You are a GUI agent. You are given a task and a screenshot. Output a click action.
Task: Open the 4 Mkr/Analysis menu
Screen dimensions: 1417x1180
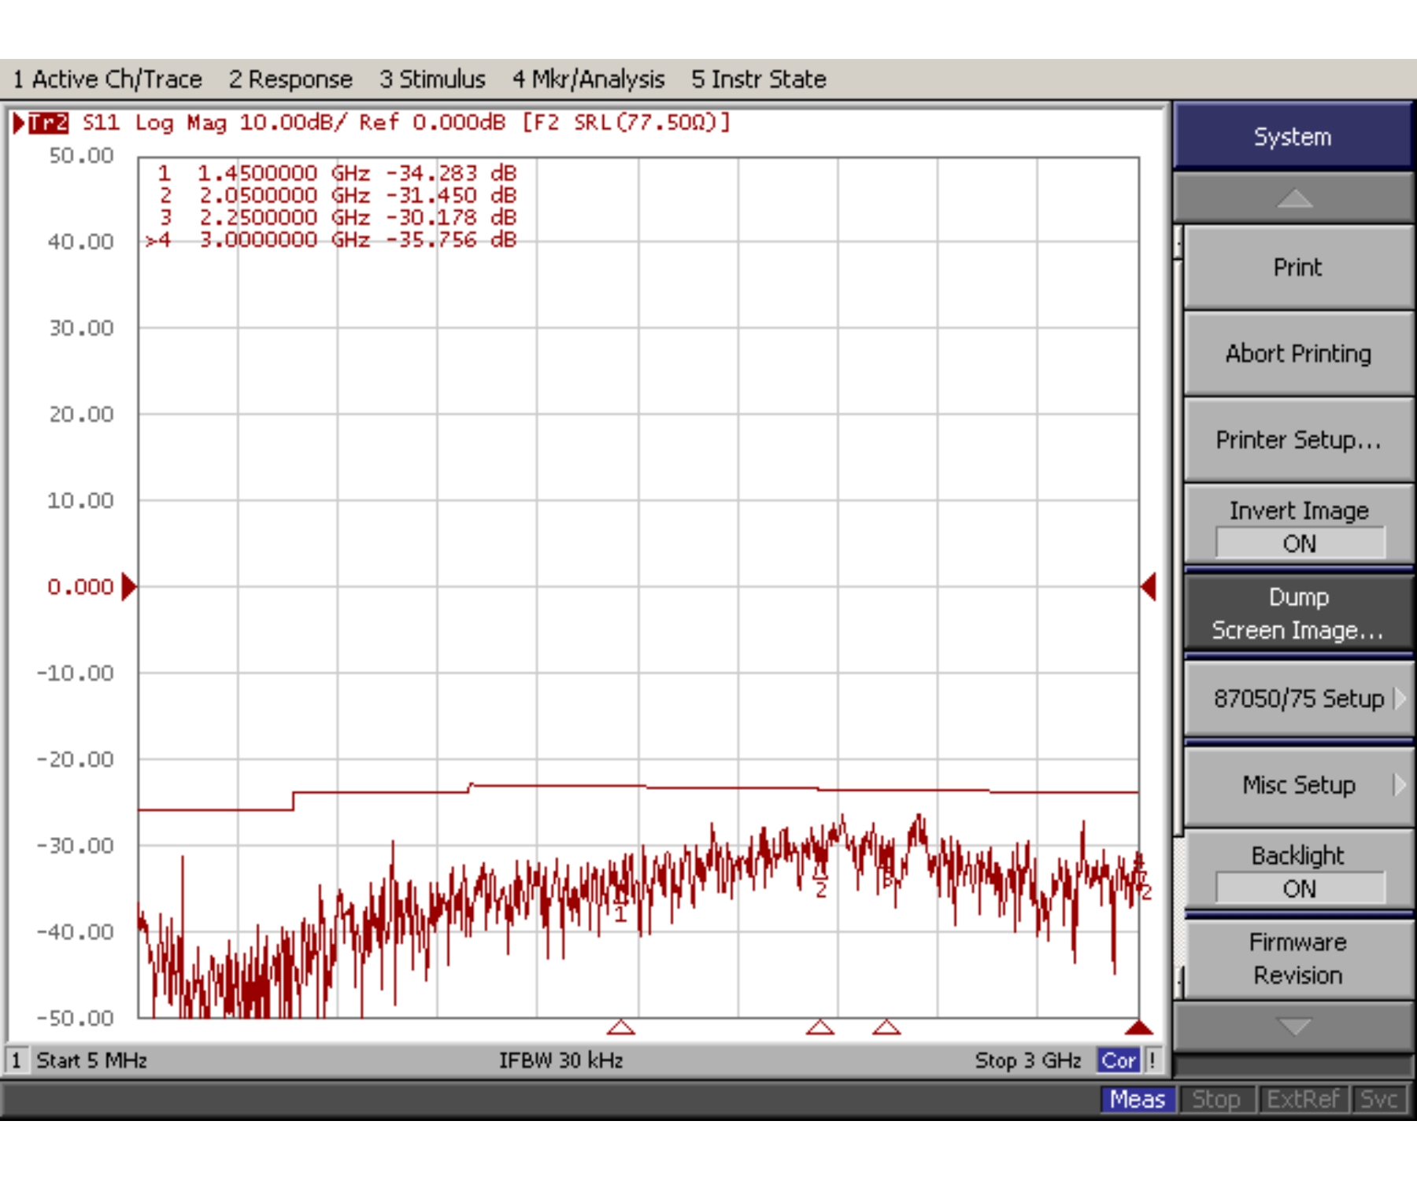(x=588, y=79)
